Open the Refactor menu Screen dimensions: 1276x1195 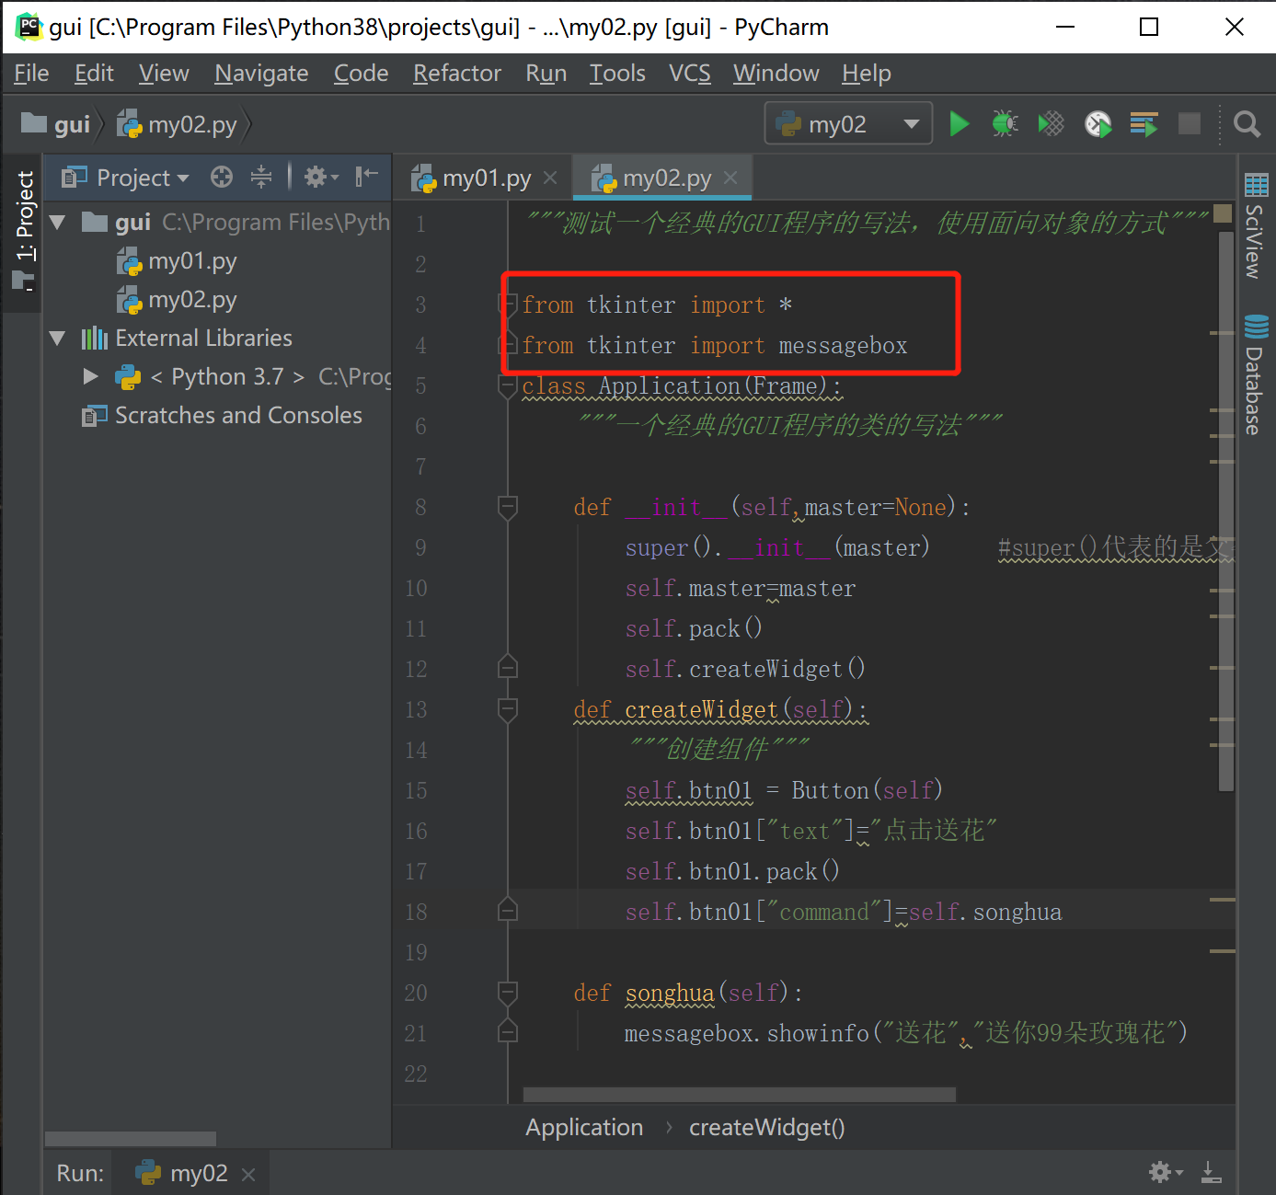pos(457,73)
